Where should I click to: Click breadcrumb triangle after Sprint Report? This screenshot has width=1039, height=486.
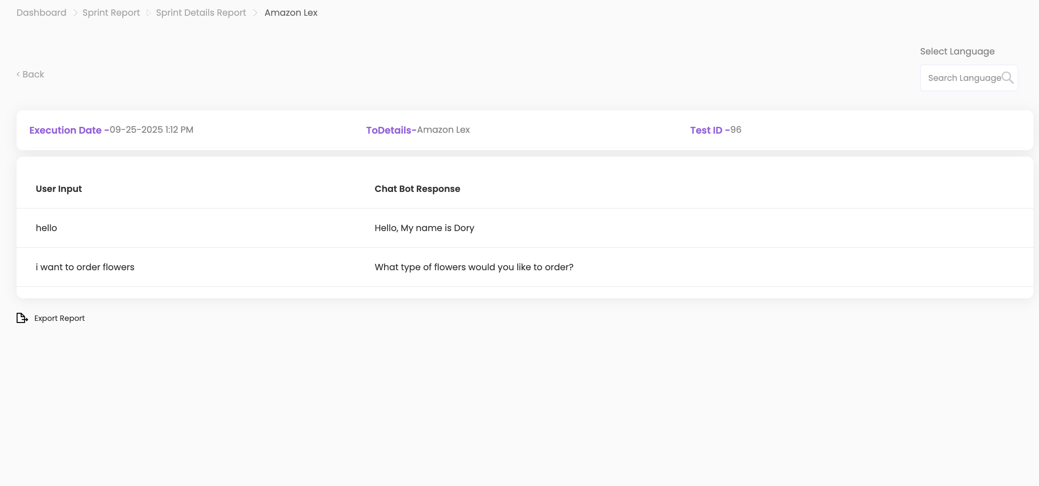148,13
